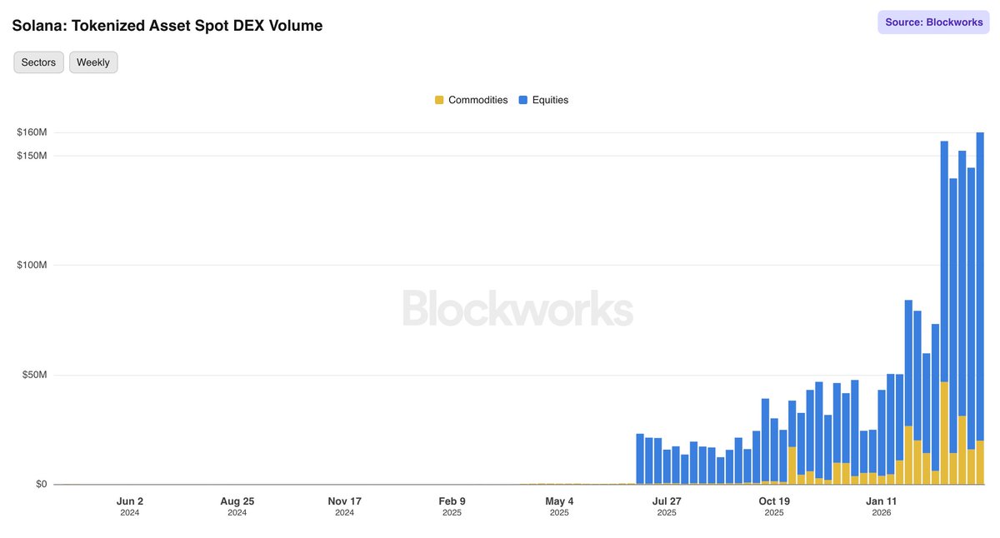The height and width of the screenshot is (538, 1000).
Task: Click the blue Equities legend swatch
Action: (523, 100)
